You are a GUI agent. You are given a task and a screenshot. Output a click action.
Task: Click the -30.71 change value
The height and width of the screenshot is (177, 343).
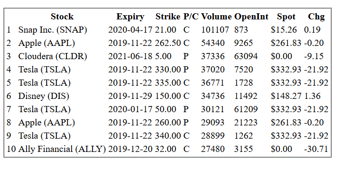pyautogui.click(x=316, y=149)
